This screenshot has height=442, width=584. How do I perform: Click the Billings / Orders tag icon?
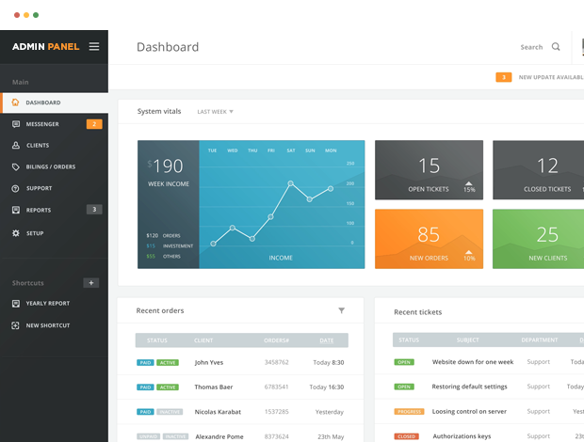point(15,167)
